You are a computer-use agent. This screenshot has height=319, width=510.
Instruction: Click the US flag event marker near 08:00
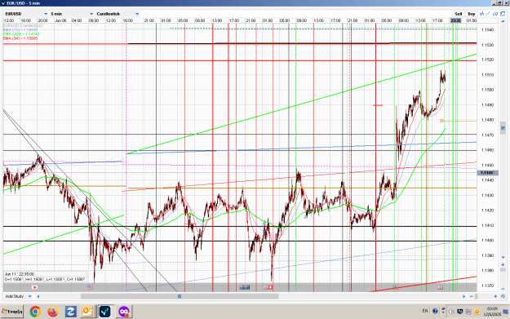90,287
